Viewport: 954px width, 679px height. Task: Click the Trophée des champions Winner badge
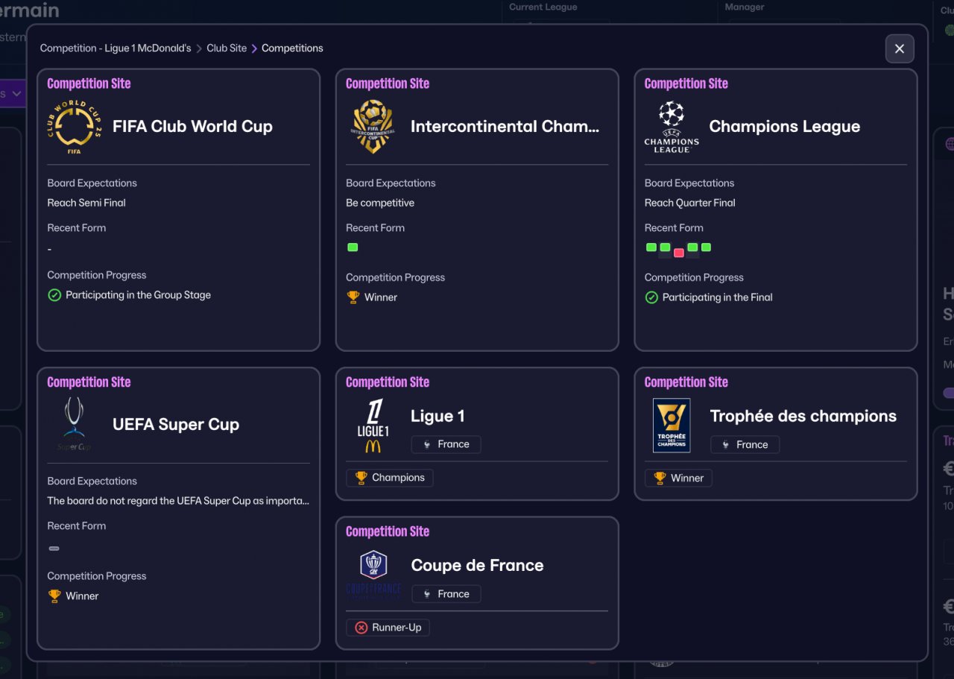pyautogui.click(x=678, y=478)
